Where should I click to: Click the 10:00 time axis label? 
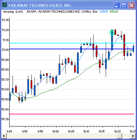pos(55,132)
